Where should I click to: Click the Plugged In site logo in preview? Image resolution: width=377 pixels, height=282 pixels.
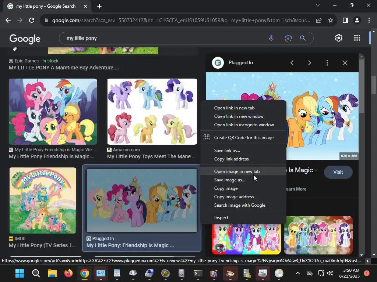(218, 63)
